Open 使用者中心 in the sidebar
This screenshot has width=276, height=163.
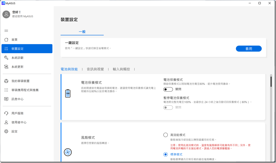click(19, 122)
